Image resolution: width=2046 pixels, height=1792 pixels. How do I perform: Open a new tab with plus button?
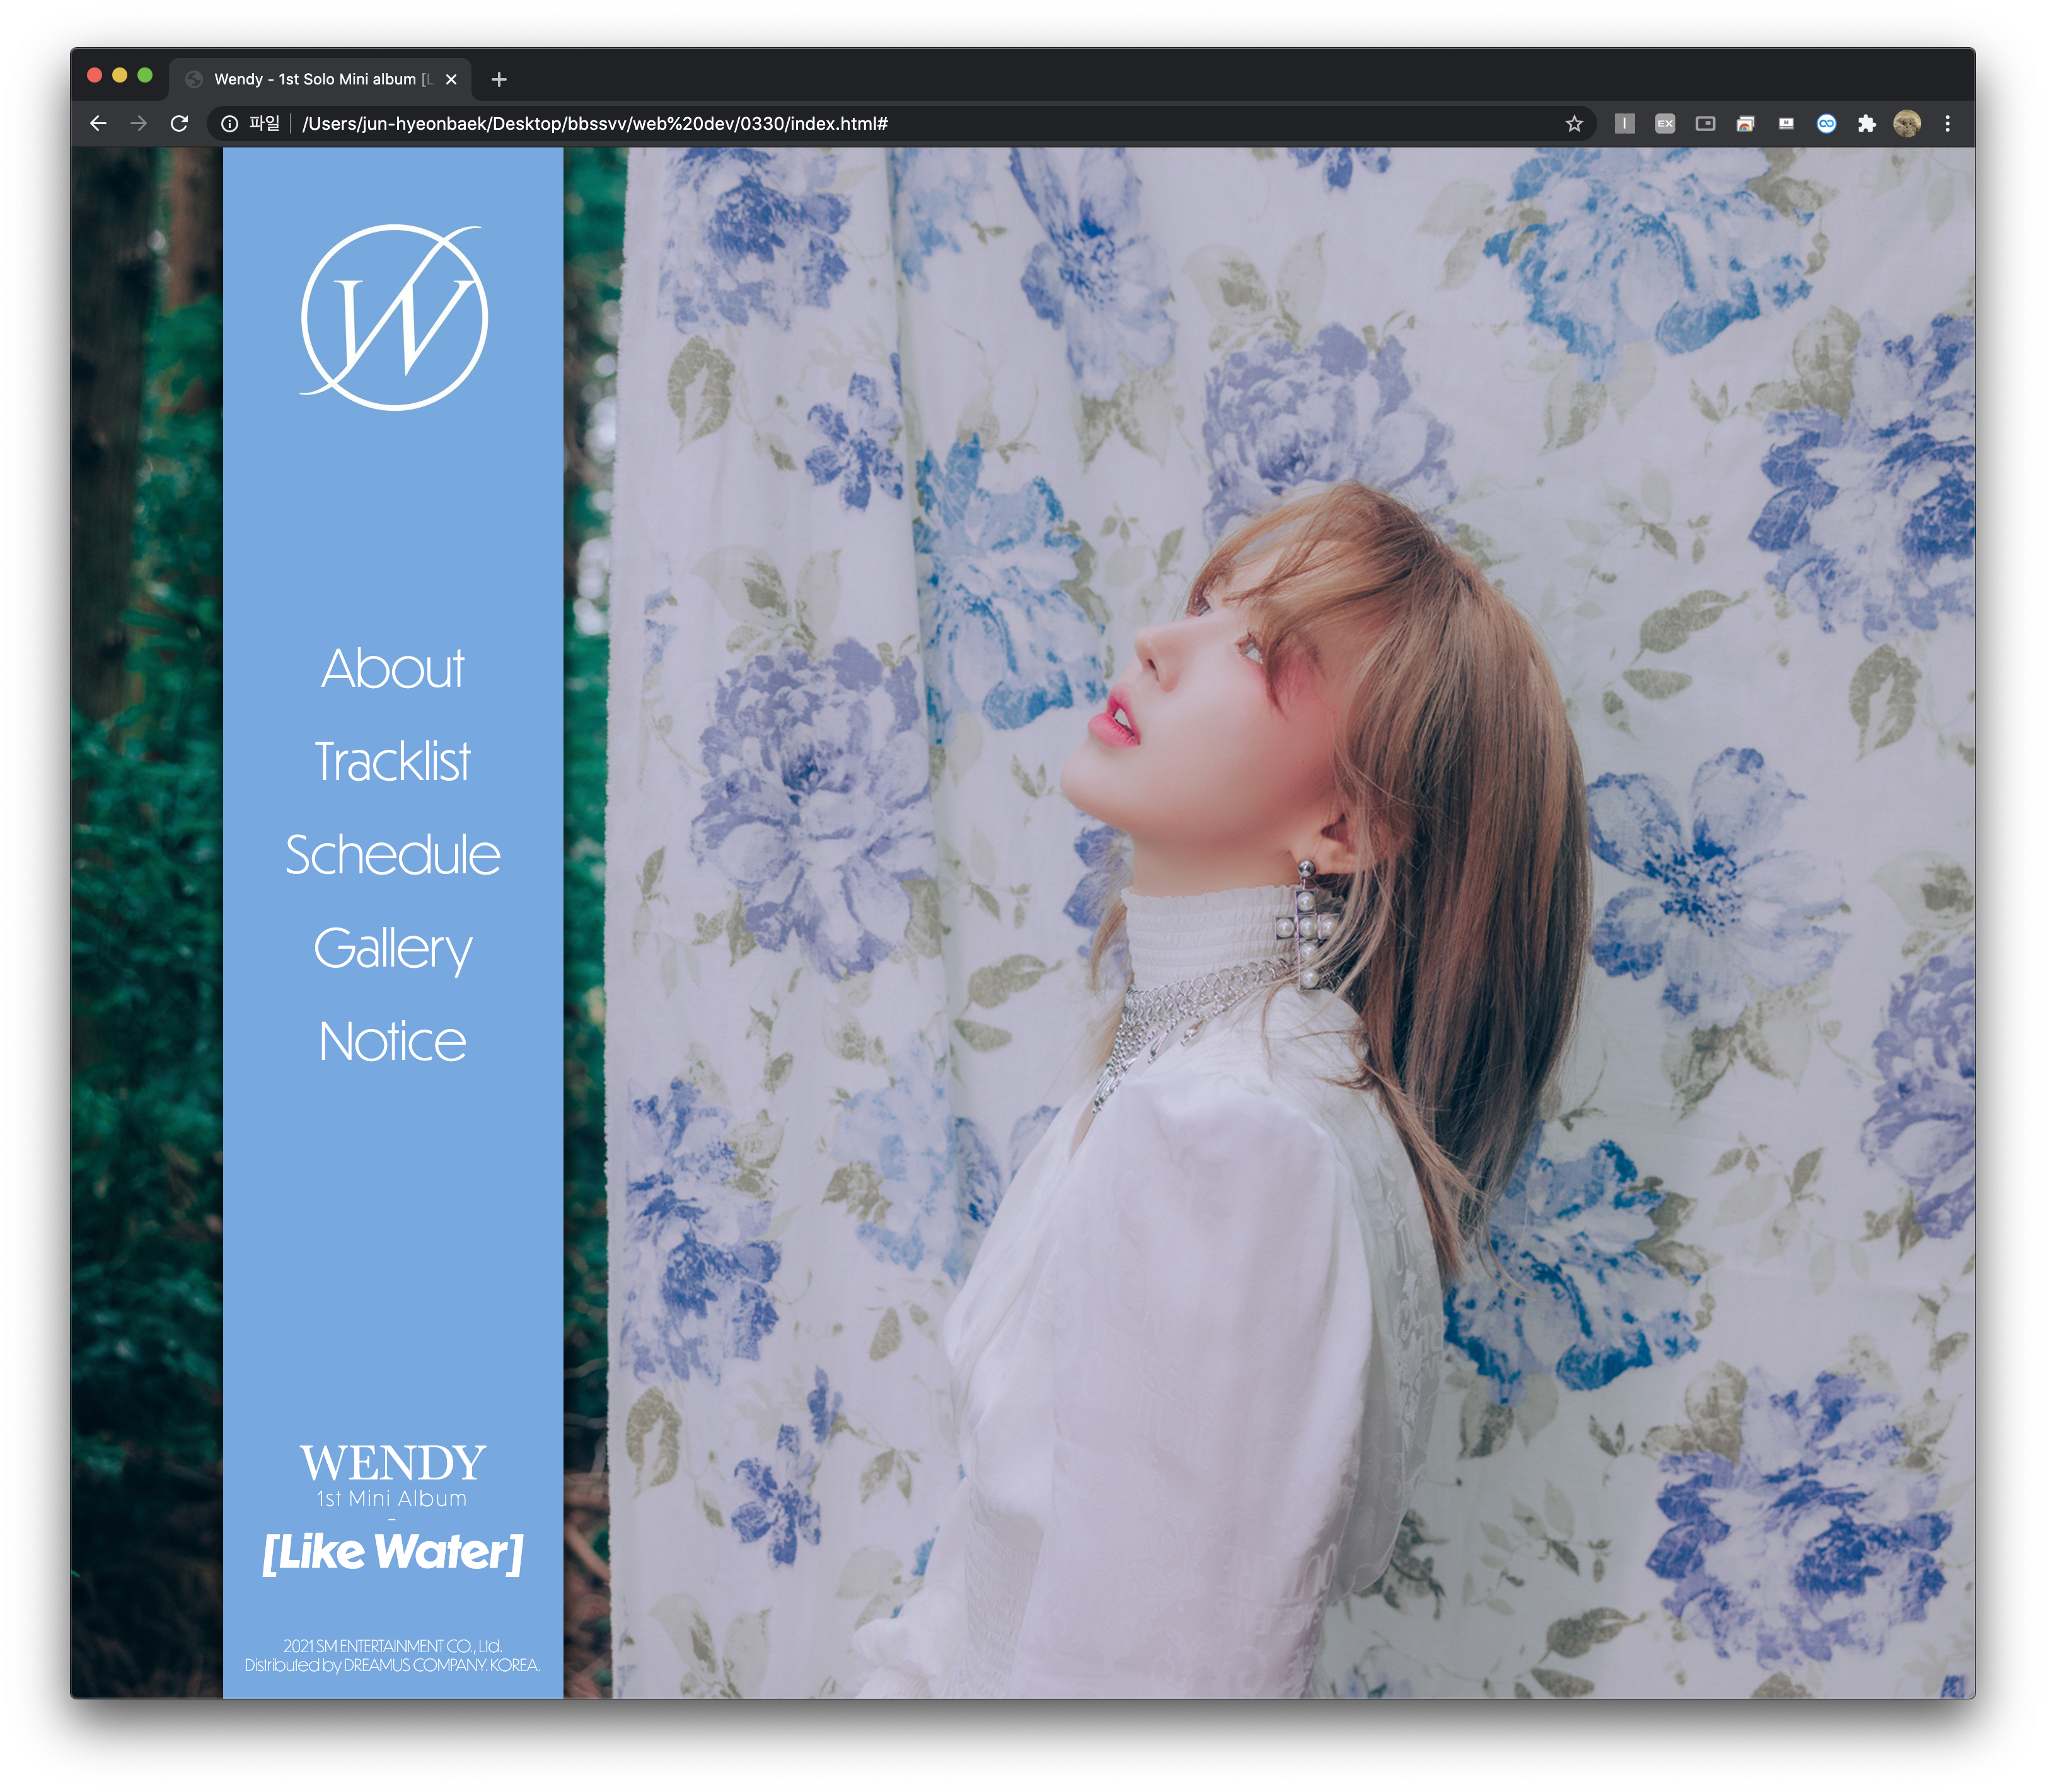[499, 79]
